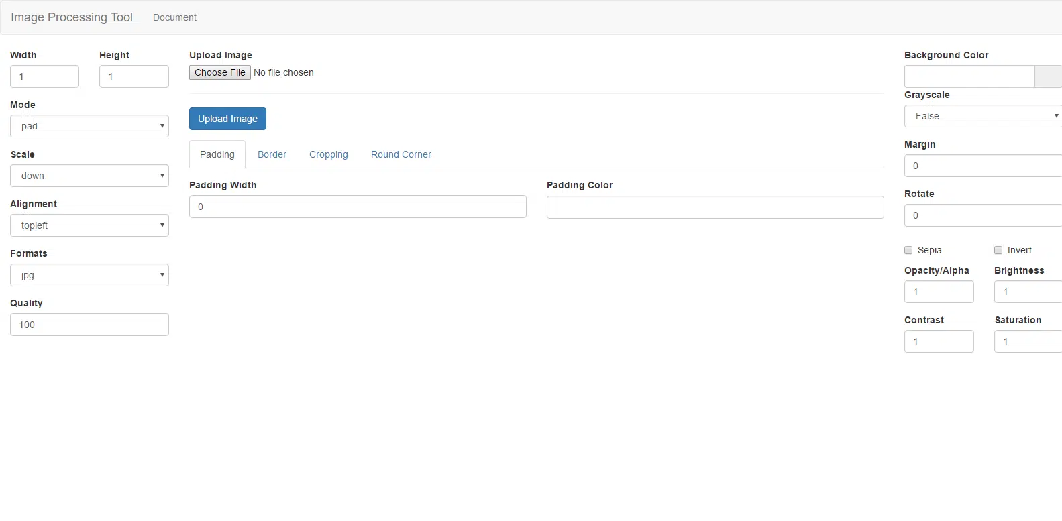Click the Choose File button
The height and width of the screenshot is (521, 1062).
(220, 72)
